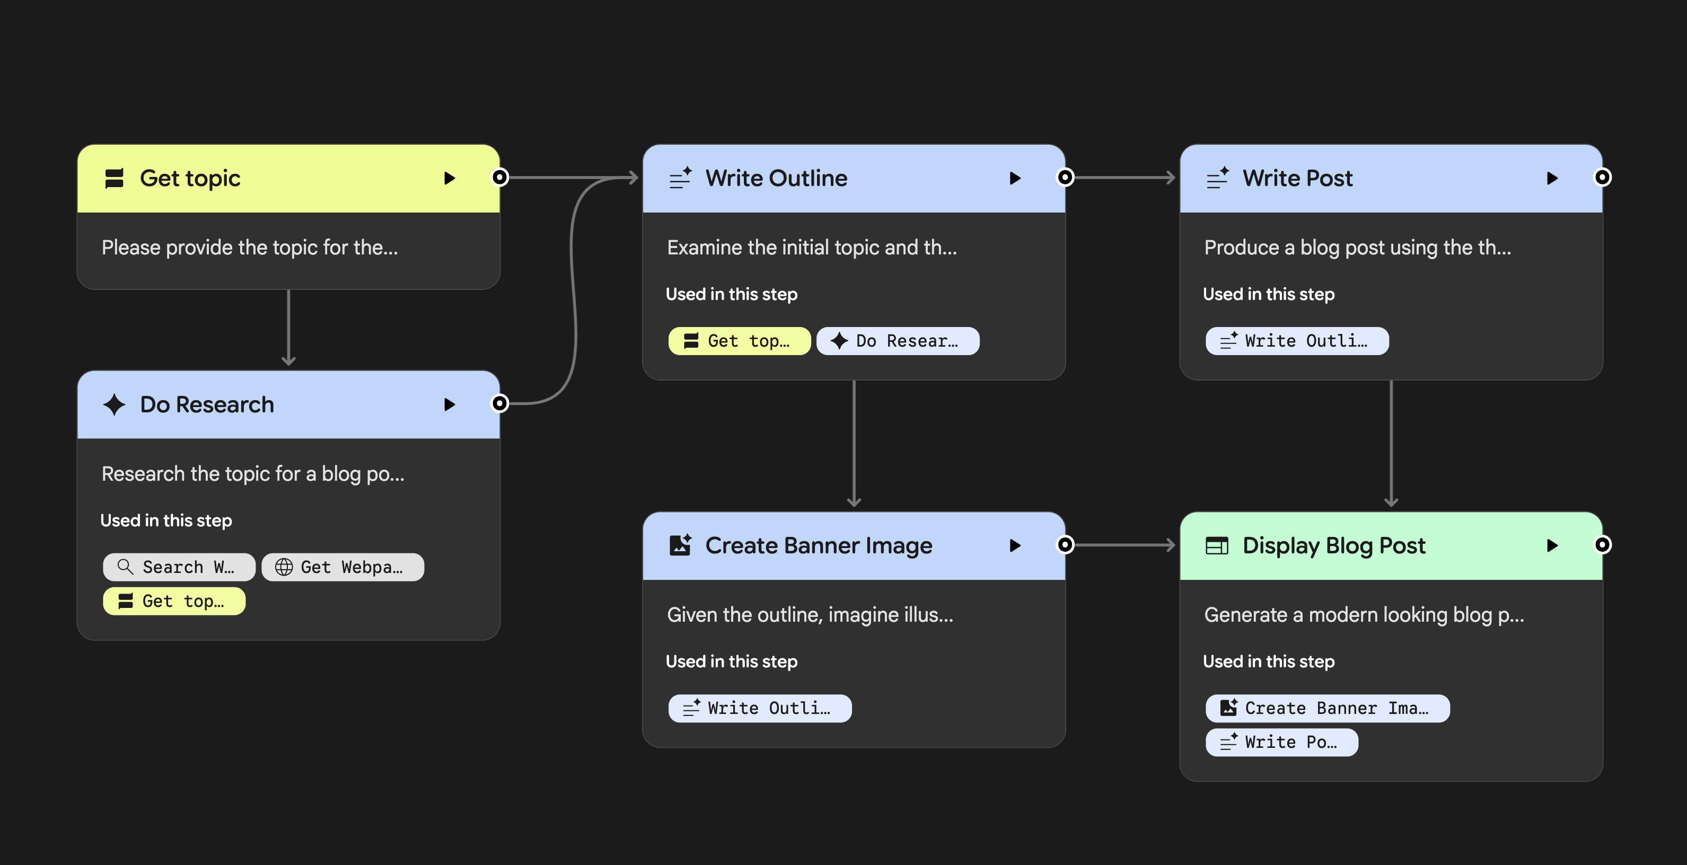Screen dimensions: 1687x865
Task: Click the Write Post chip in Display node
Action: tap(1281, 743)
